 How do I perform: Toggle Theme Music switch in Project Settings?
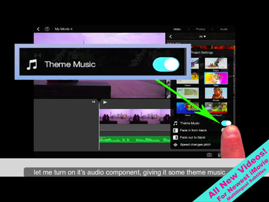coord(226,123)
